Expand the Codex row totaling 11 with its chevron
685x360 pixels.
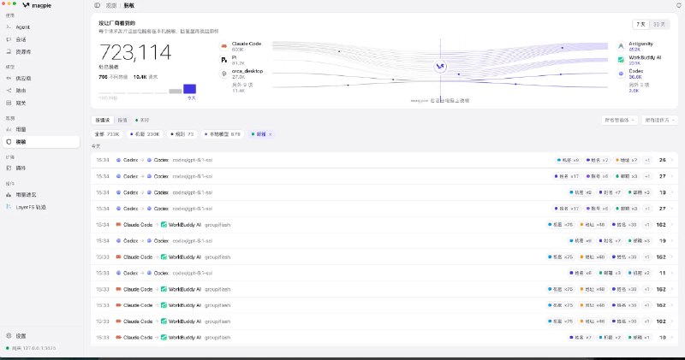tap(672, 273)
